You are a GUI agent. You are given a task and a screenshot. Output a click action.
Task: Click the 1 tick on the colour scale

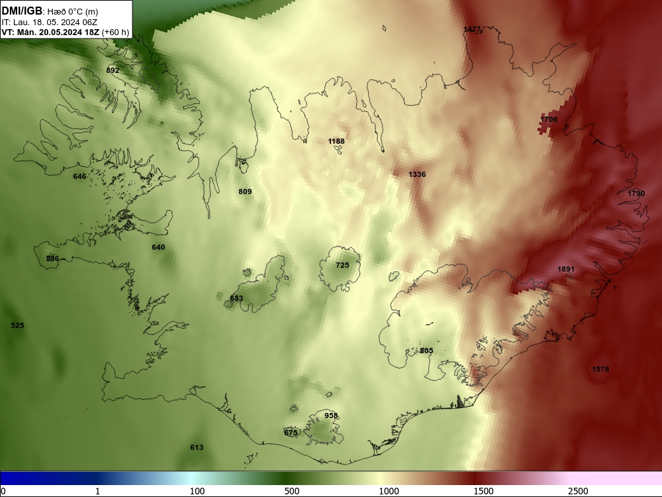pos(97,491)
